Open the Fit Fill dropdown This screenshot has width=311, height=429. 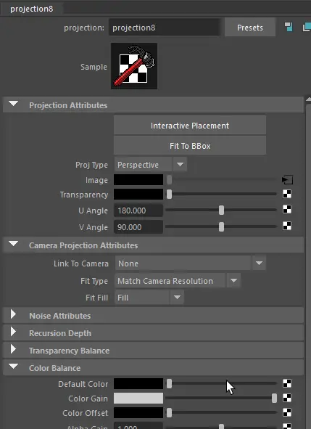149,298
